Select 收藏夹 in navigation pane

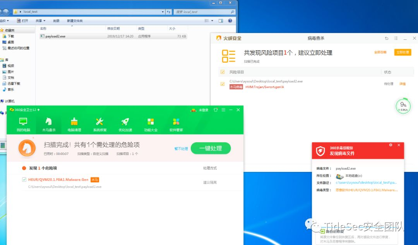(10, 31)
